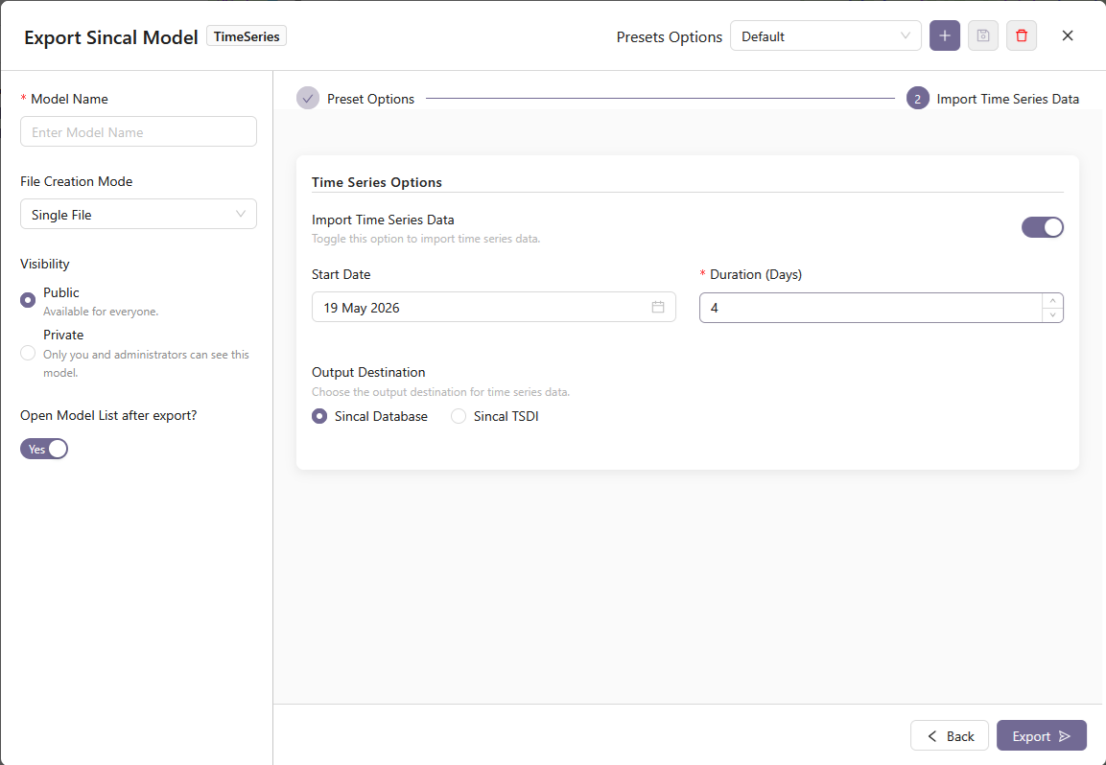Click the Export button

1041,735
